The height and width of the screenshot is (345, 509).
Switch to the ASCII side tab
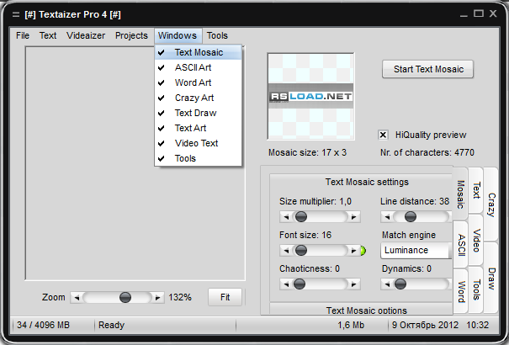[461, 245]
